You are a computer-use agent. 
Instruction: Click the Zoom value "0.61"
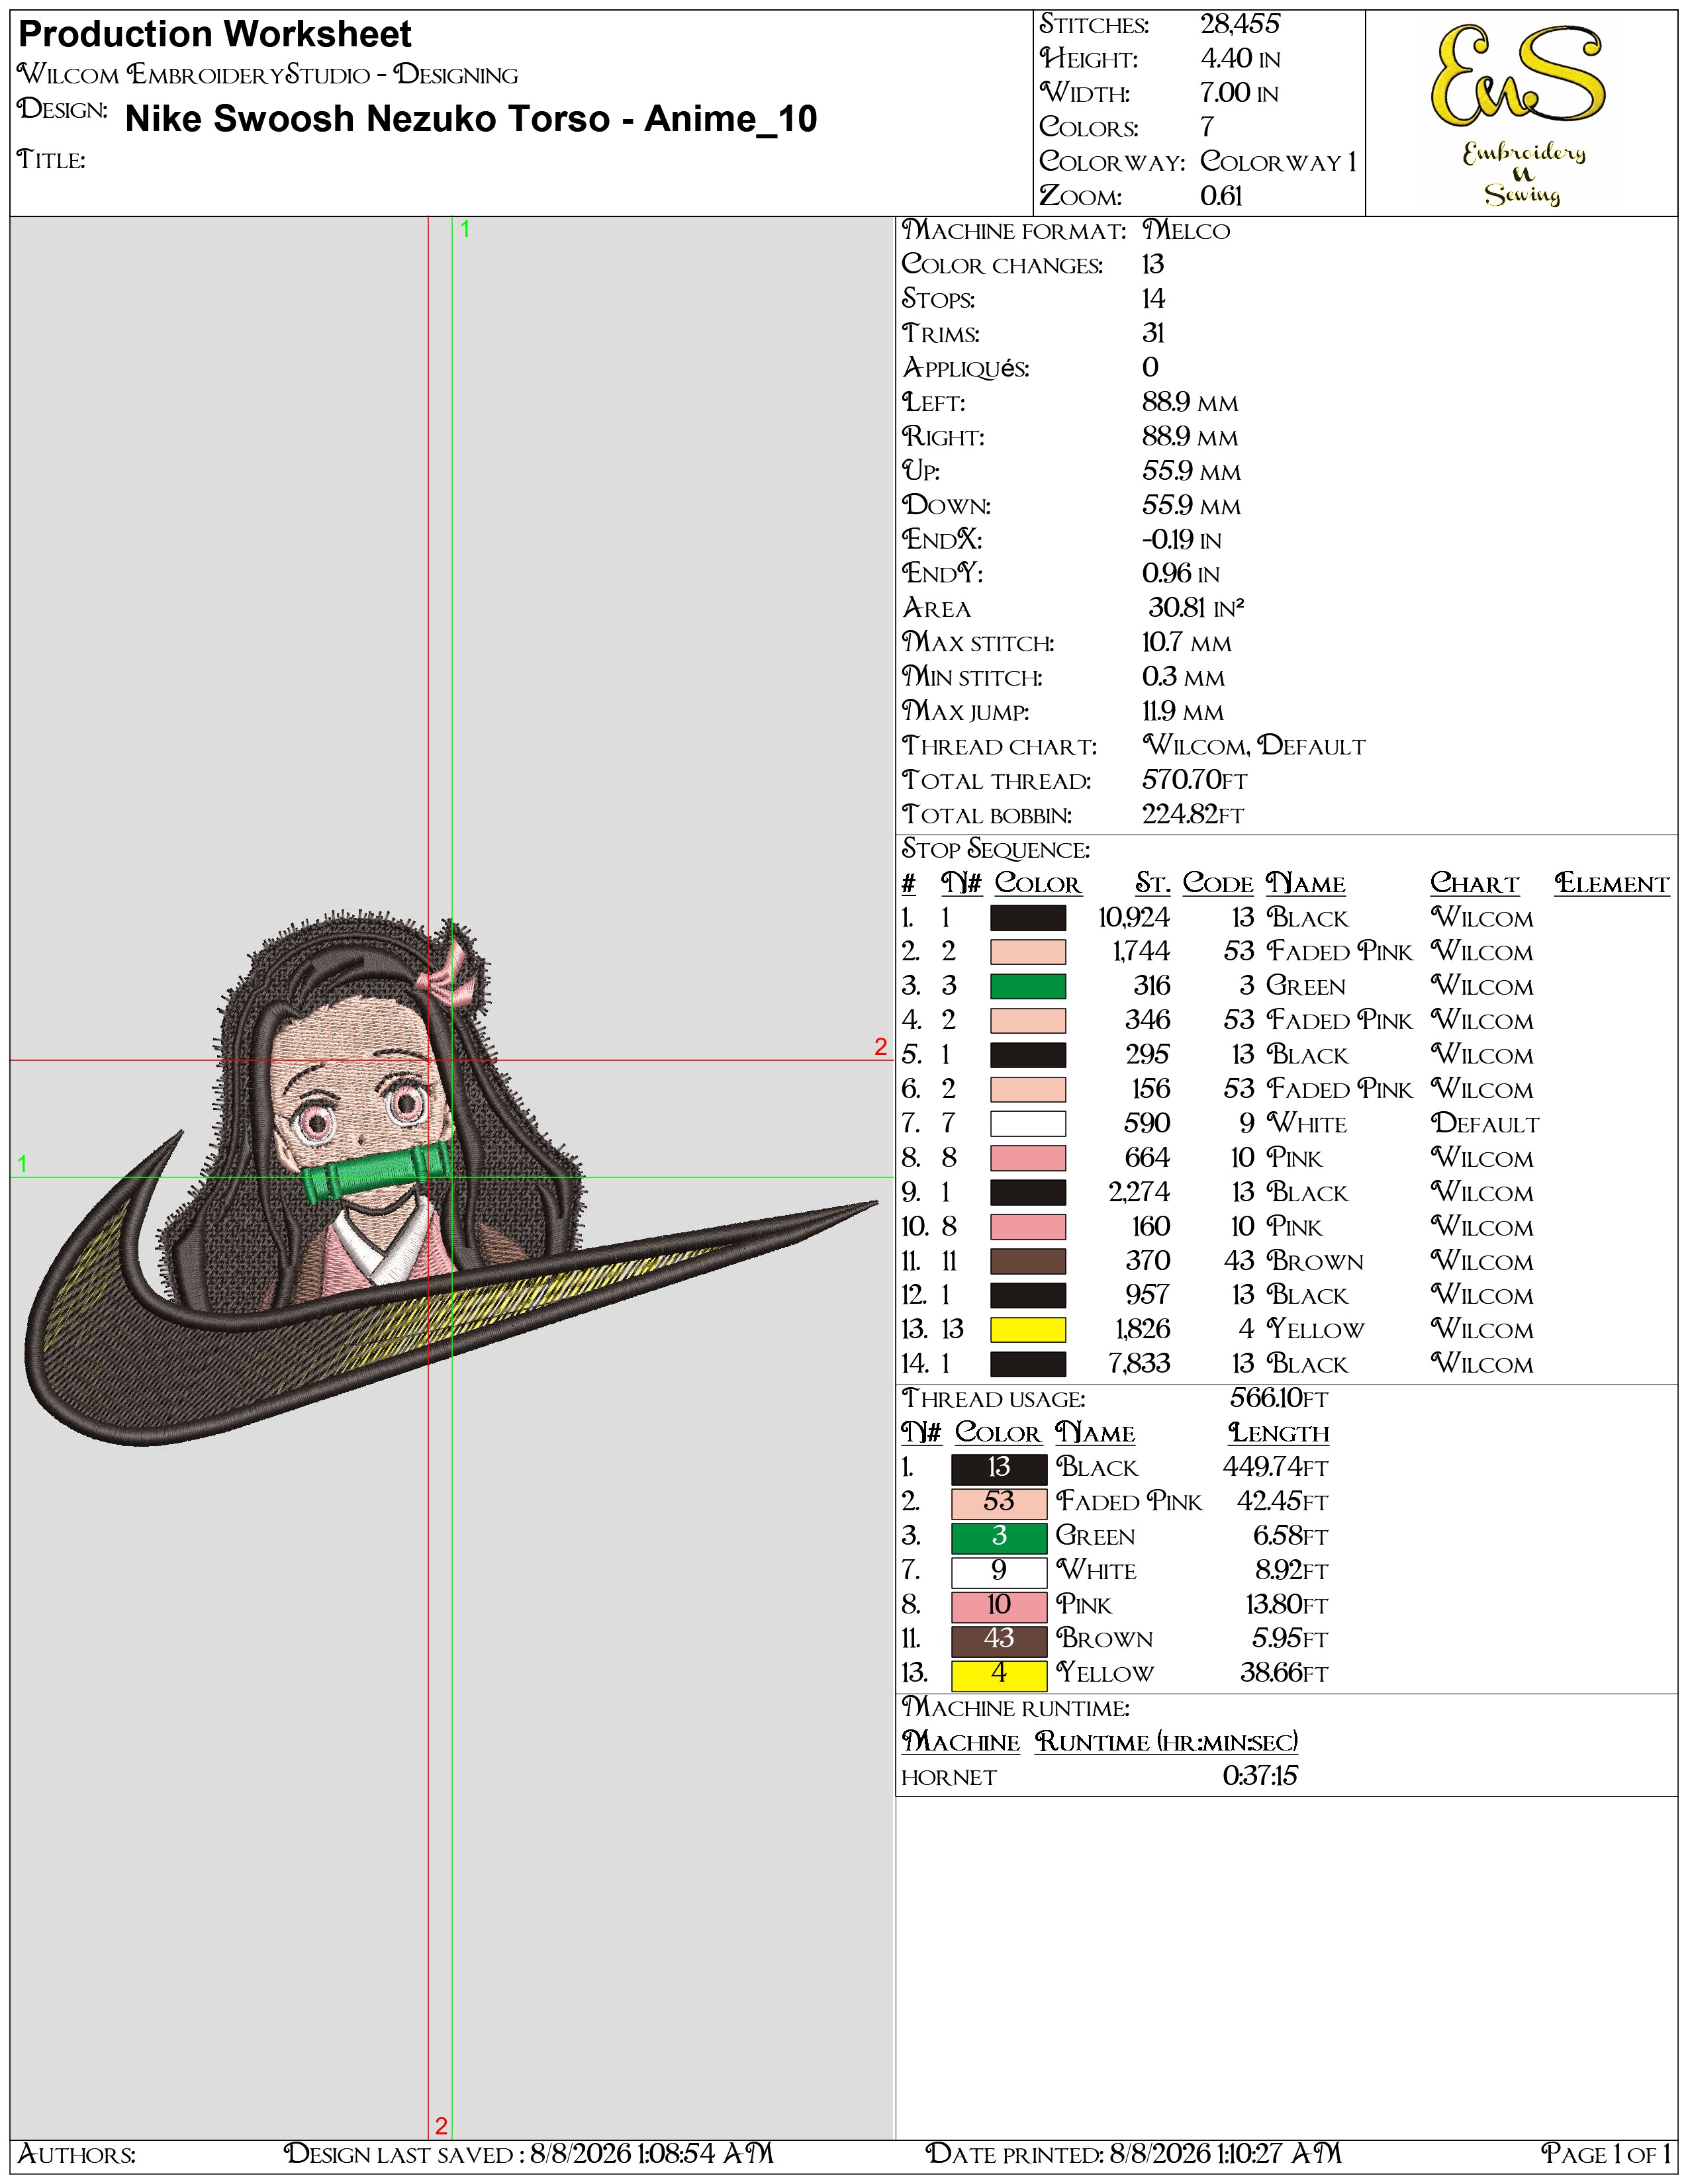(1221, 196)
